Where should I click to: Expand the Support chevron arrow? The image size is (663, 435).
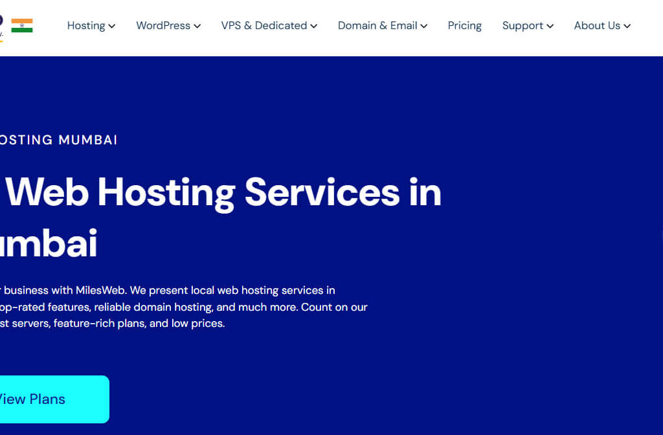(x=550, y=26)
